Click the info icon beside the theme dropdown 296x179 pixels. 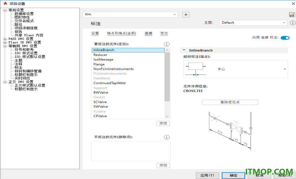click(292, 23)
